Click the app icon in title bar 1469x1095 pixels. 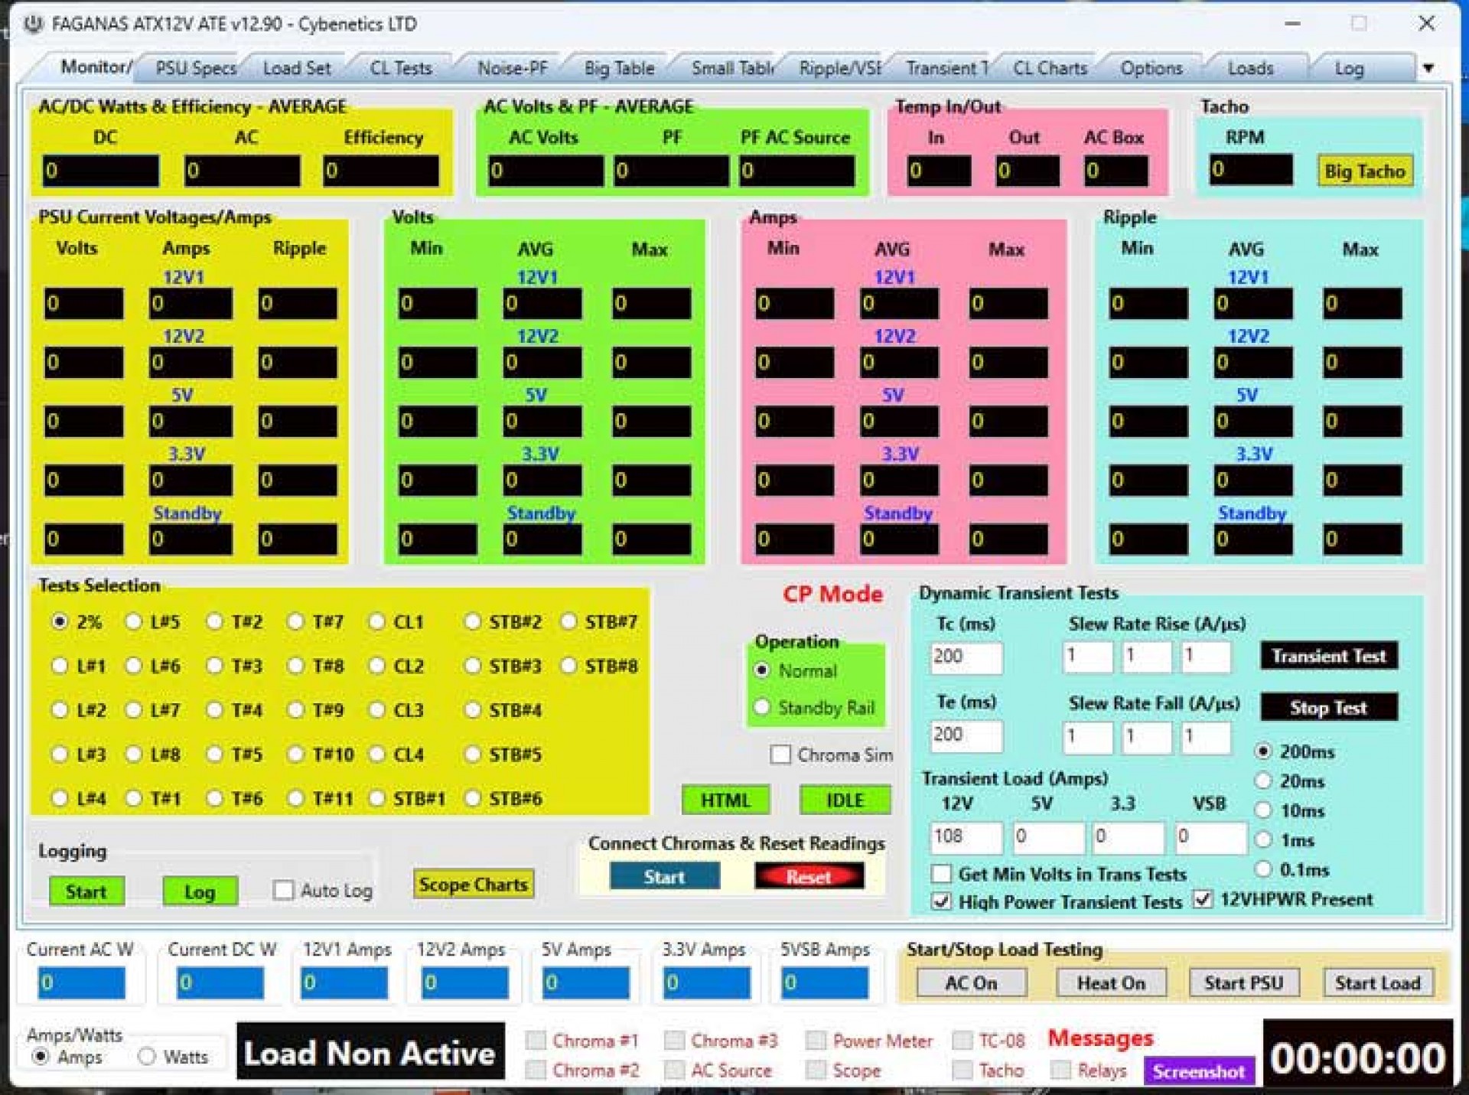tap(33, 24)
